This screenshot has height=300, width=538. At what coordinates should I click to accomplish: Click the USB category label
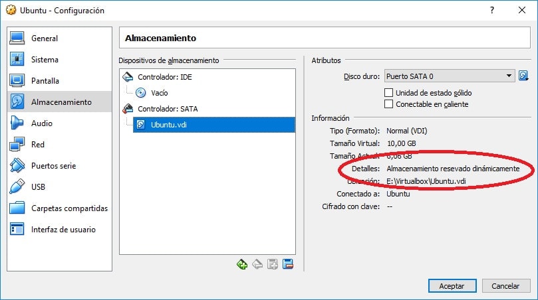(38, 187)
